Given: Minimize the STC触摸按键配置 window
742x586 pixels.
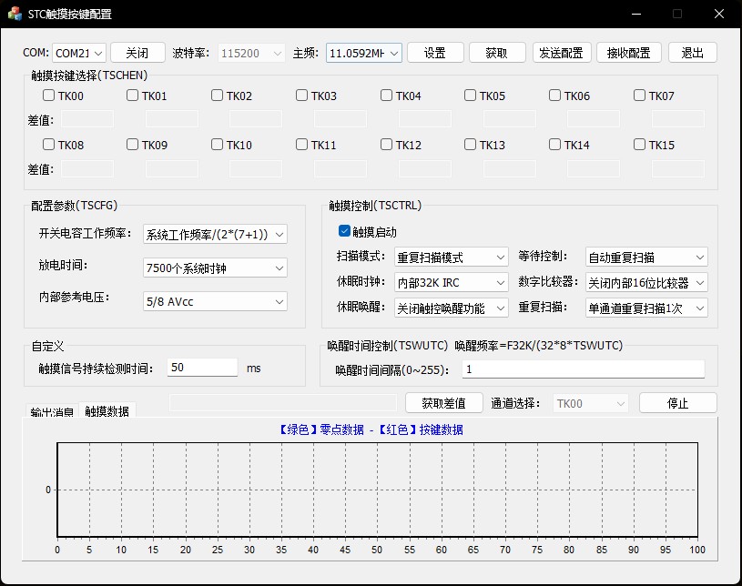Looking at the screenshot, I should pyautogui.click(x=636, y=14).
